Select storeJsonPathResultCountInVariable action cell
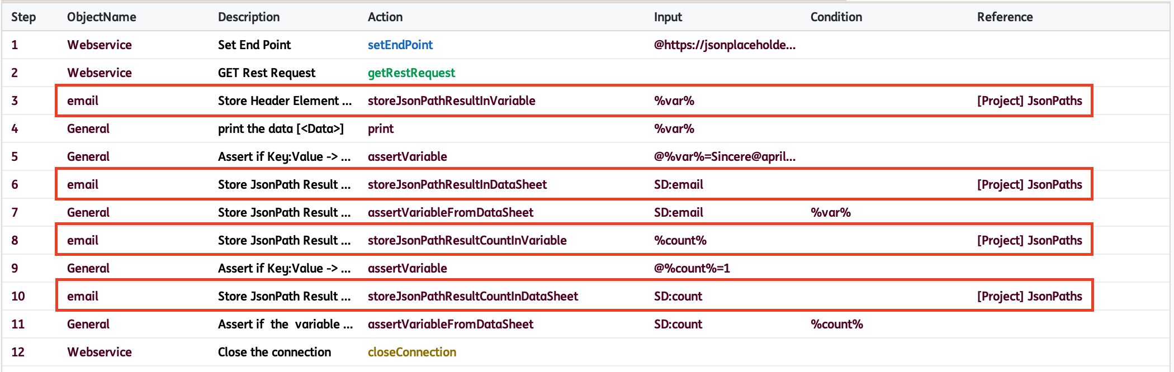This screenshot has width=1174, height=372. [467, 240]
